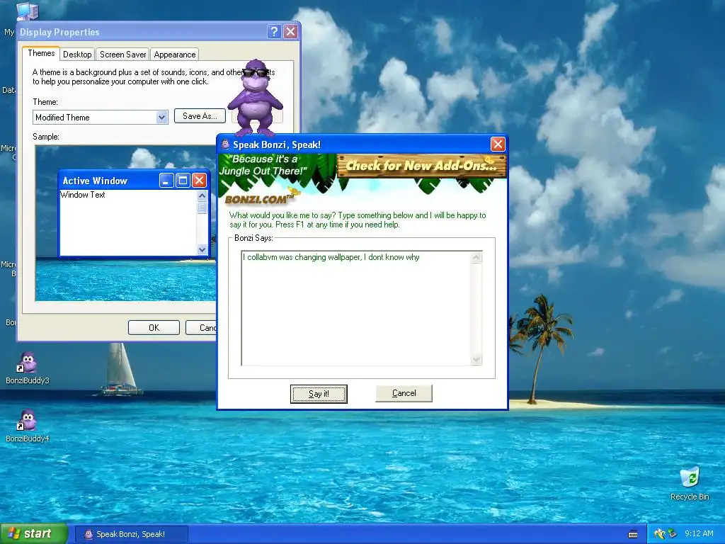
Task: Select the Speak Bonzi, Speak! taskbar button
Action: click(131, 534)
